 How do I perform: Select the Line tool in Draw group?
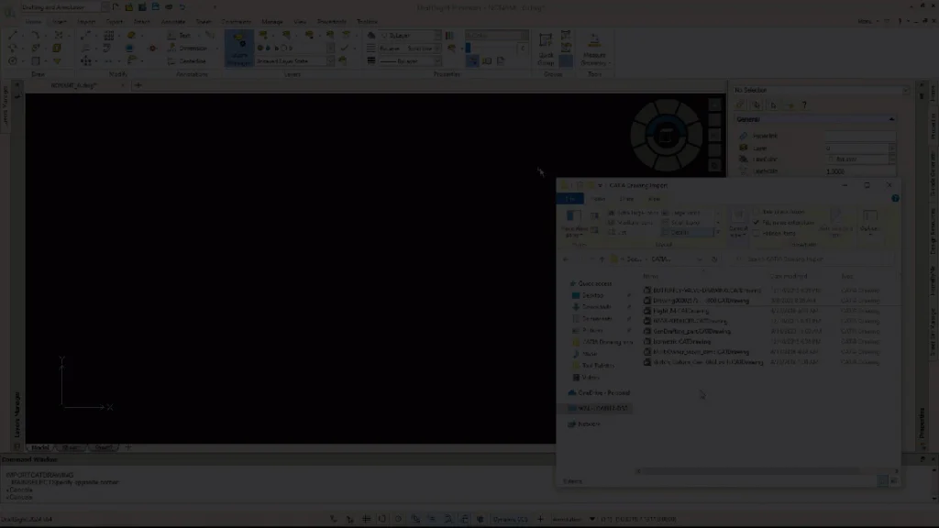[x=14, y=36]
